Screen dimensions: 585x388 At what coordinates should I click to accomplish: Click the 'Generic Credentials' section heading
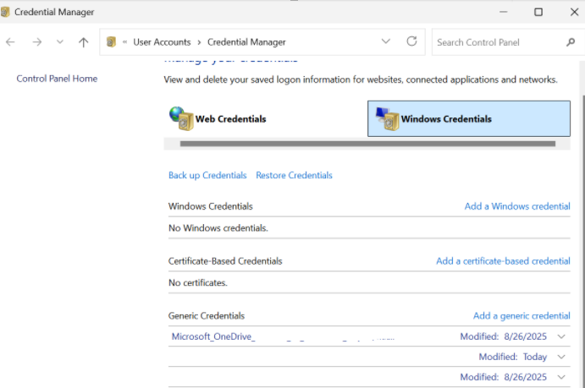pos(207,316)
